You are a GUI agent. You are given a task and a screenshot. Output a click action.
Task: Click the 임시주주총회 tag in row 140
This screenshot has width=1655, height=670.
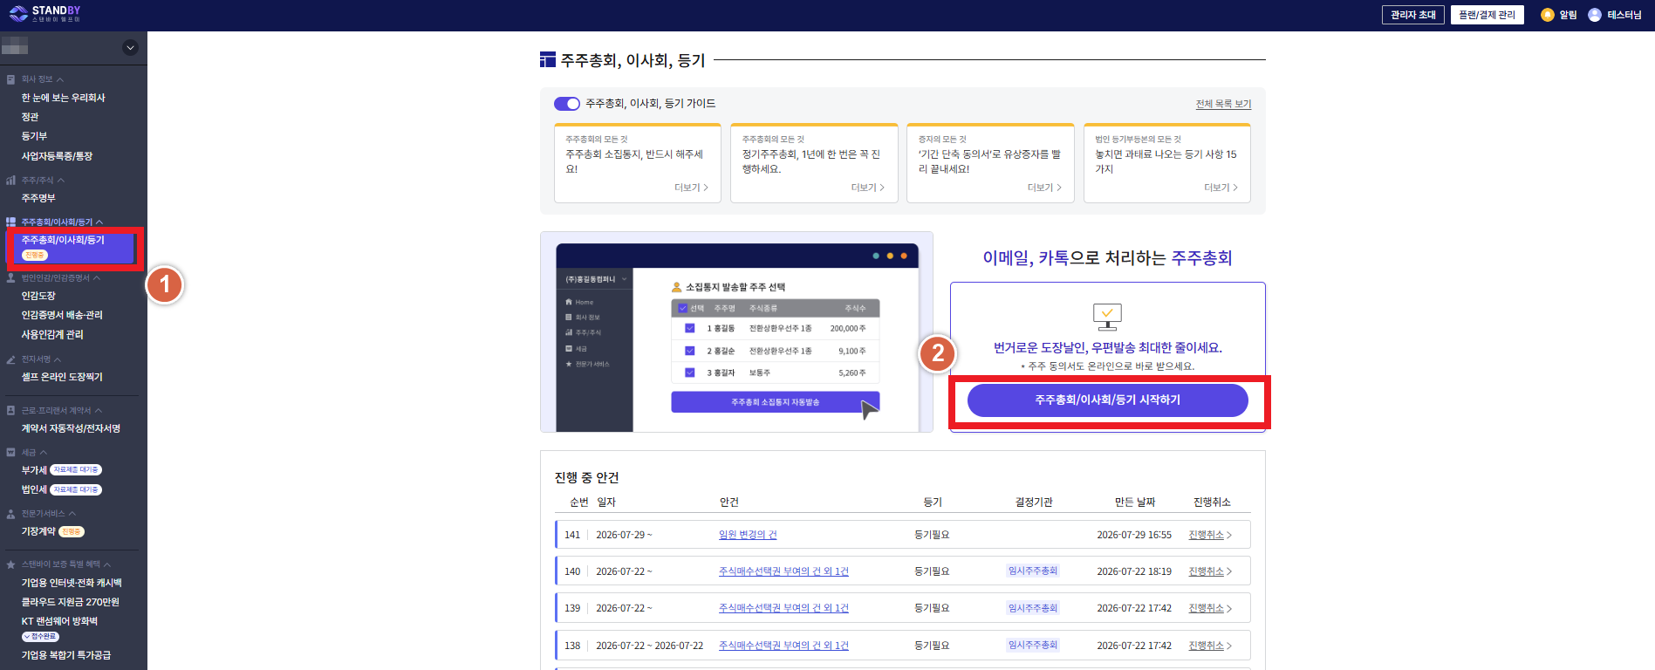[x=1033, y=571]
